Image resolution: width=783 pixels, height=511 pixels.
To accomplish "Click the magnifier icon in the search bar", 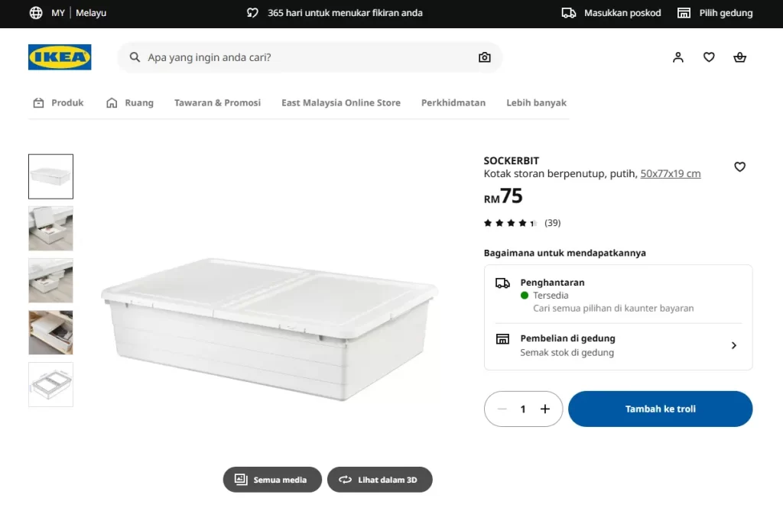I will click(x=134, y=57).
